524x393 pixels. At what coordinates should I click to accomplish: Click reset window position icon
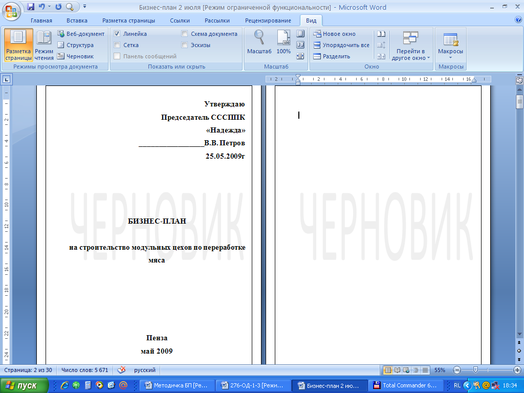click(x=381, y=56)
